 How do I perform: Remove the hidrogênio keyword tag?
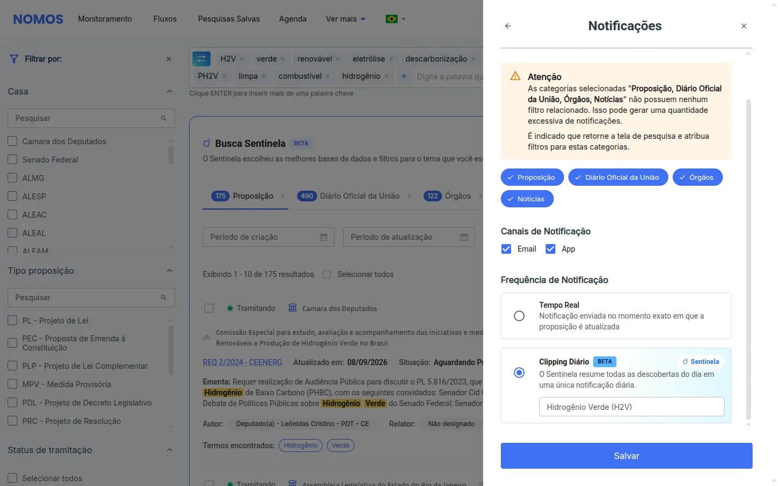386,76
